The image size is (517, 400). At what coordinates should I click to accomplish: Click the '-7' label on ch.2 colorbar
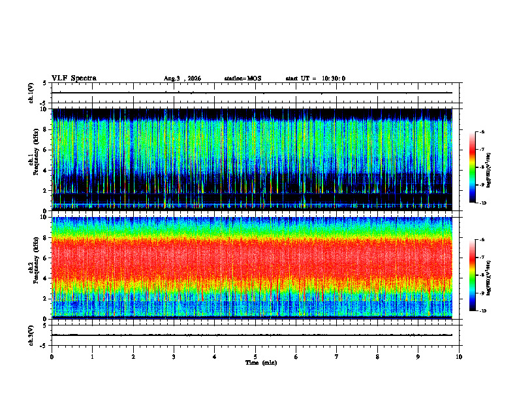click(x=482, y=258)
